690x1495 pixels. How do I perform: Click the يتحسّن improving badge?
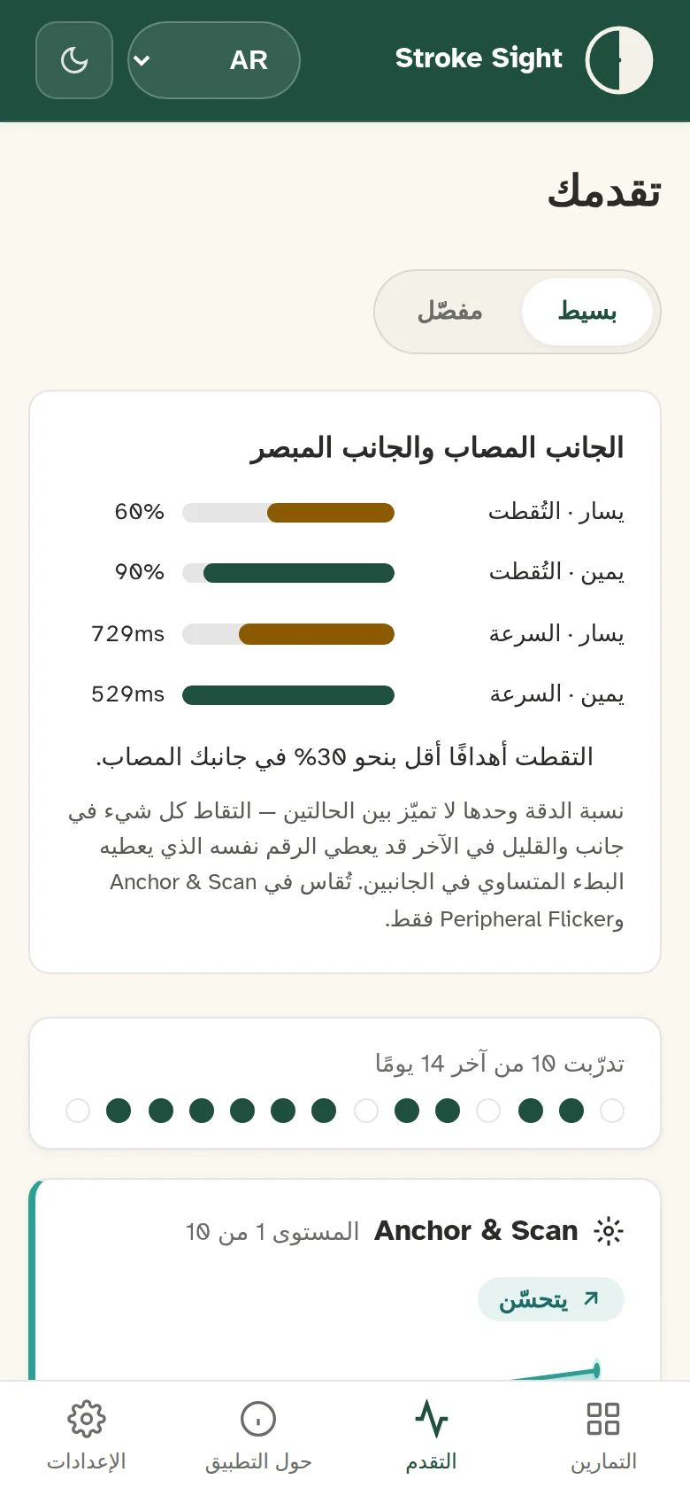tap(551, 1299)
